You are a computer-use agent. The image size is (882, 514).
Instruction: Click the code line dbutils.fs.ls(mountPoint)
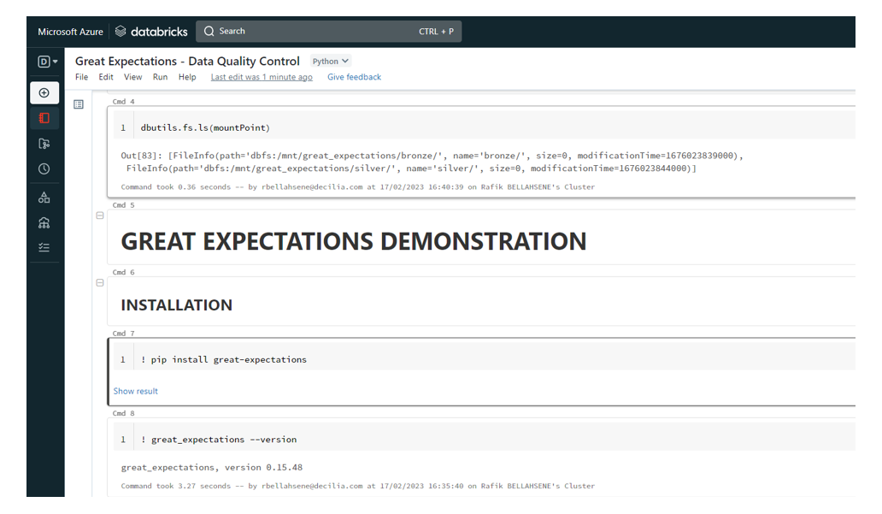point(205,127)
